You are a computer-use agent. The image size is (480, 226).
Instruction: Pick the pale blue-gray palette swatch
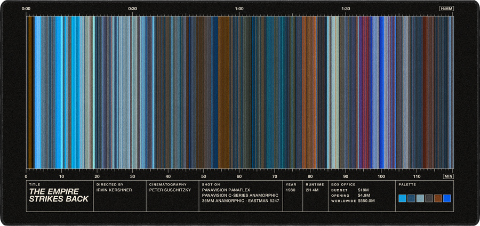tap(420, 198)
